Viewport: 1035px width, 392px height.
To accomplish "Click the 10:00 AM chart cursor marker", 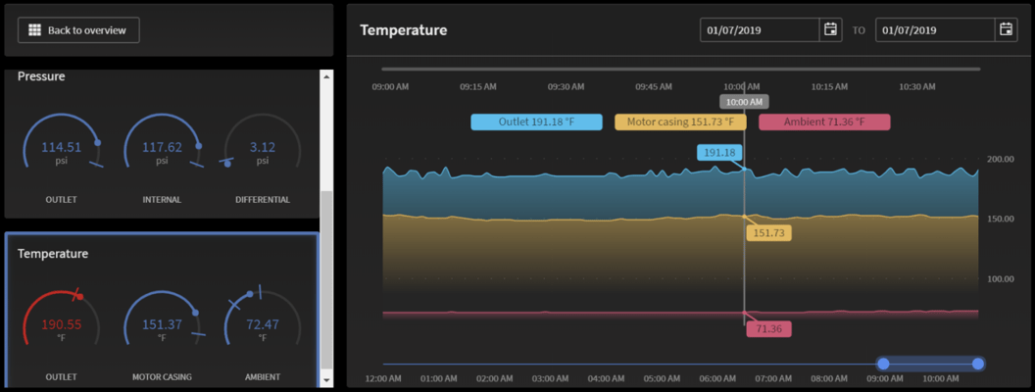I will point(744,102).
